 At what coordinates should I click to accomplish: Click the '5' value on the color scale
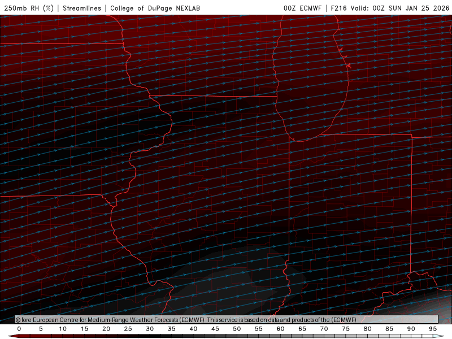pyautogui.click(x=41, y=329)
